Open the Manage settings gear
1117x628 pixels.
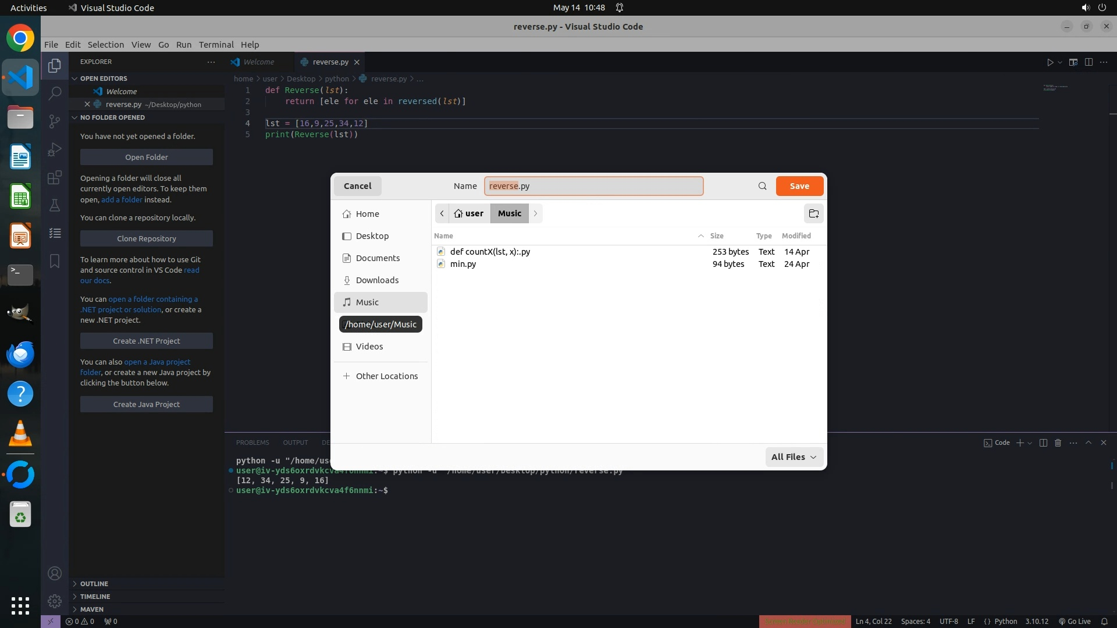(x=55, y=601)
